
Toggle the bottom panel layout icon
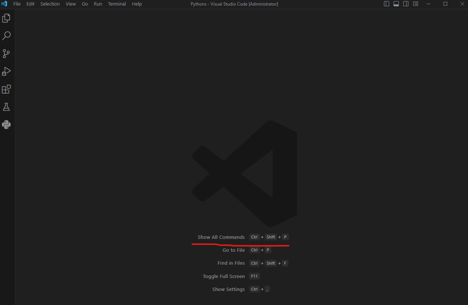coord(396,4)
